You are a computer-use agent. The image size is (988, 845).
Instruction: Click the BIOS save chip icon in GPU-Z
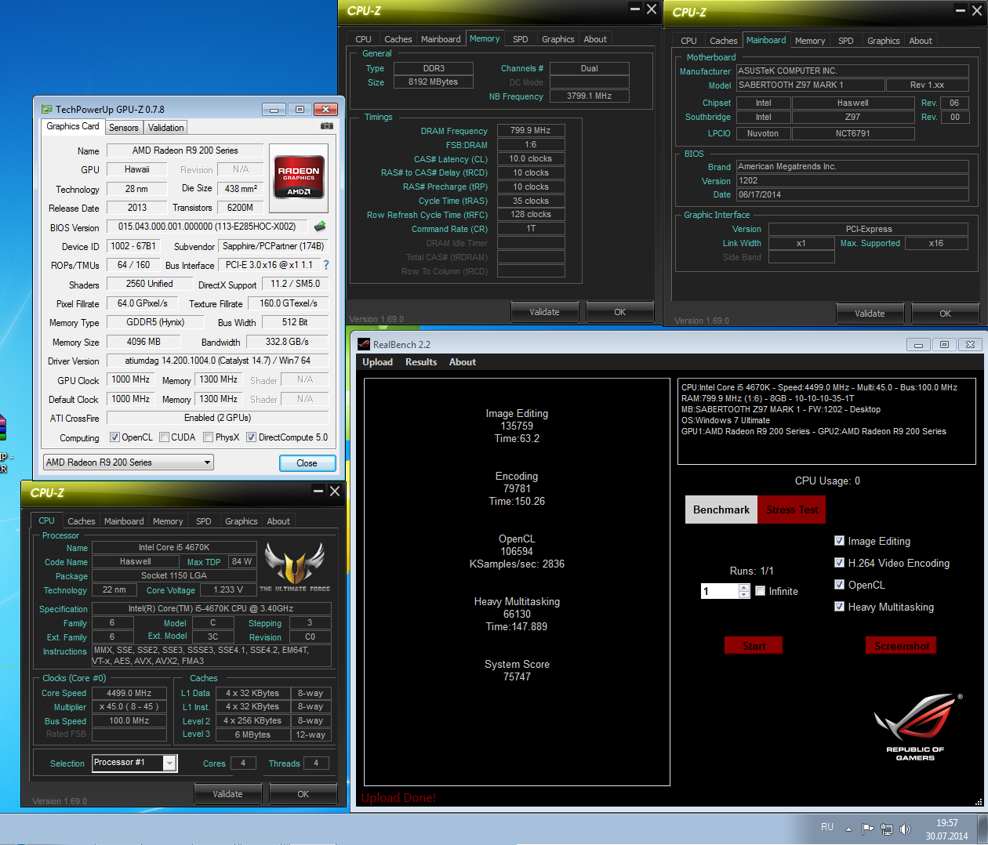point(320,227)
